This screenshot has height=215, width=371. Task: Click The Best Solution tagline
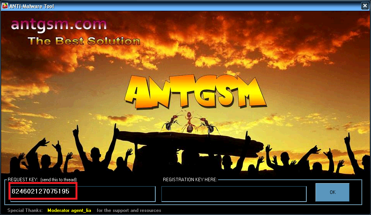[84, 41]
